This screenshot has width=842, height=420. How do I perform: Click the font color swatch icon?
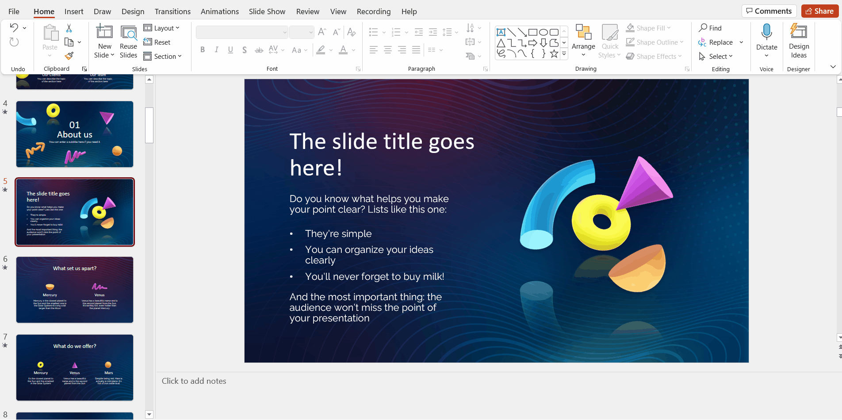(343, 50)
